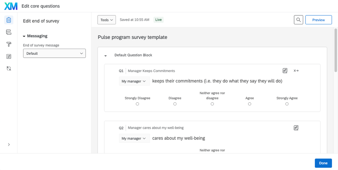Select Strongly Agree radio for Q1

click(287, 104)
